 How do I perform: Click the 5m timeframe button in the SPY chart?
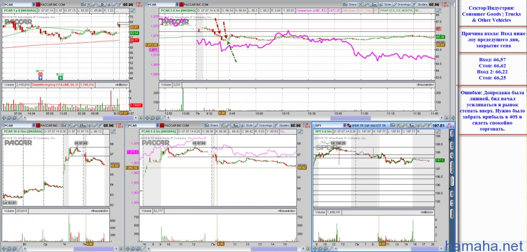coord(411,125)
